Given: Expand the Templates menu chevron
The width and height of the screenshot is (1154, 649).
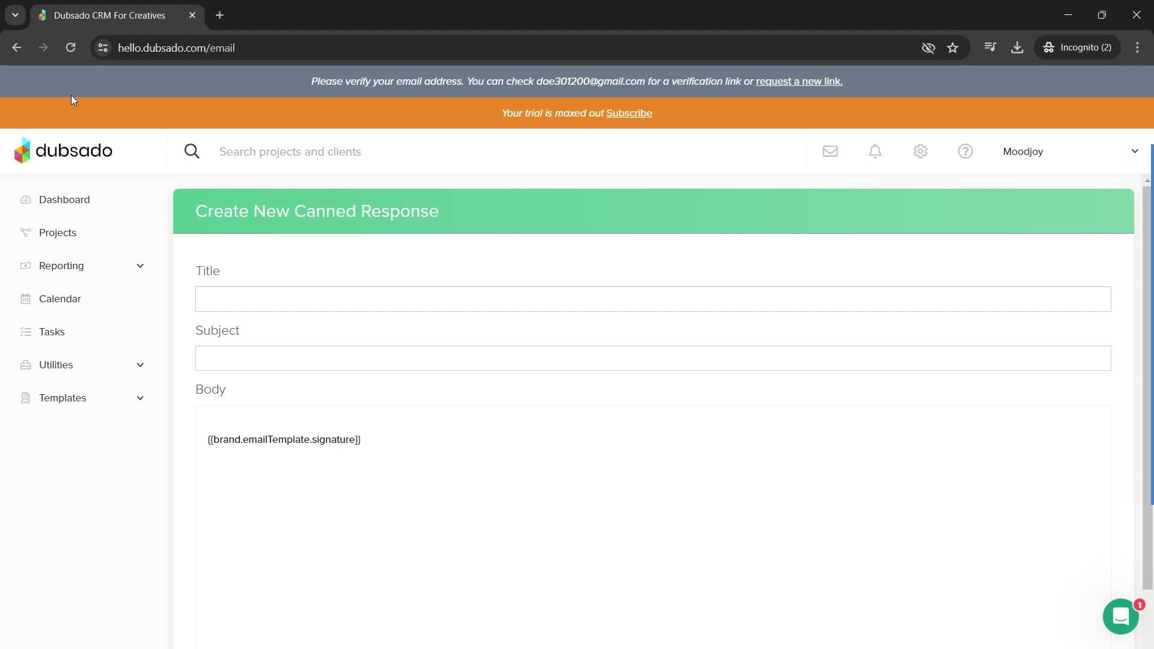Looking at the screenshot, I should click(140, 398).
